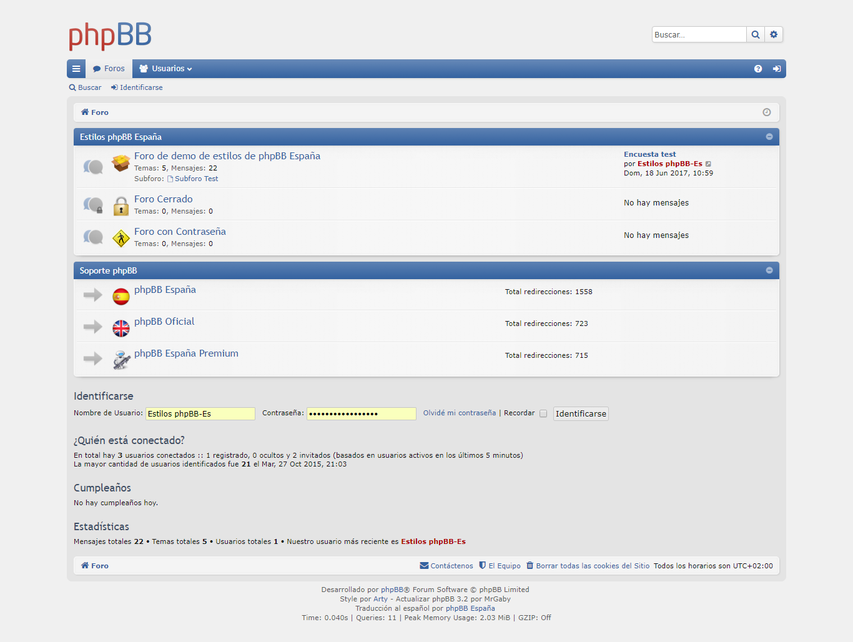Image resolution: width=853 pixels, height=642 pixels.
Task: Click Borrar todas las cookies del Sitio
Action: click(x=592, y=566)
